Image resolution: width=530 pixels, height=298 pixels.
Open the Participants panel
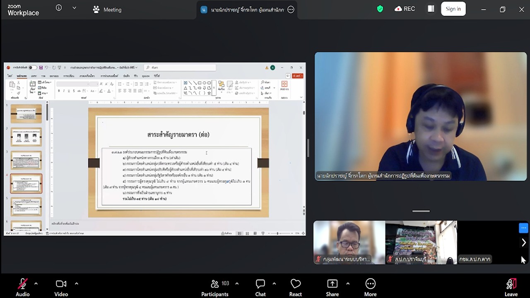pos(215,284)
